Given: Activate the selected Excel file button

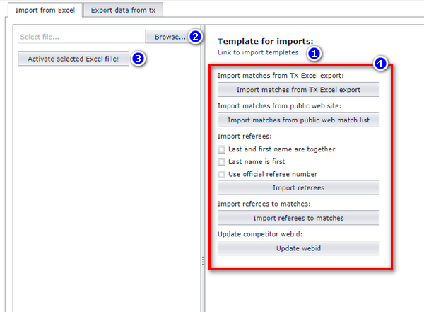Looking at the screenshot, I should click(73, 59).
